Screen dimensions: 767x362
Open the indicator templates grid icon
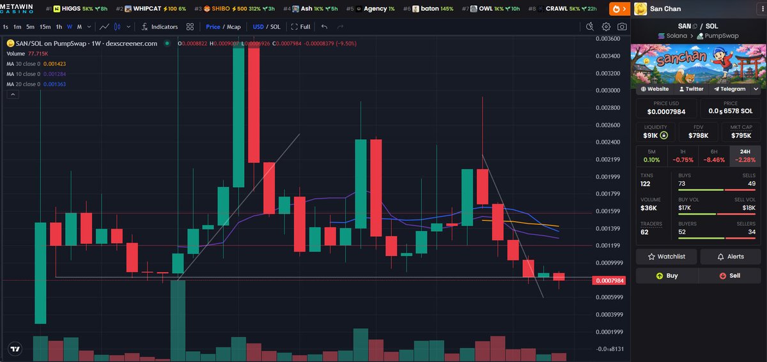[x=190, y=27]
